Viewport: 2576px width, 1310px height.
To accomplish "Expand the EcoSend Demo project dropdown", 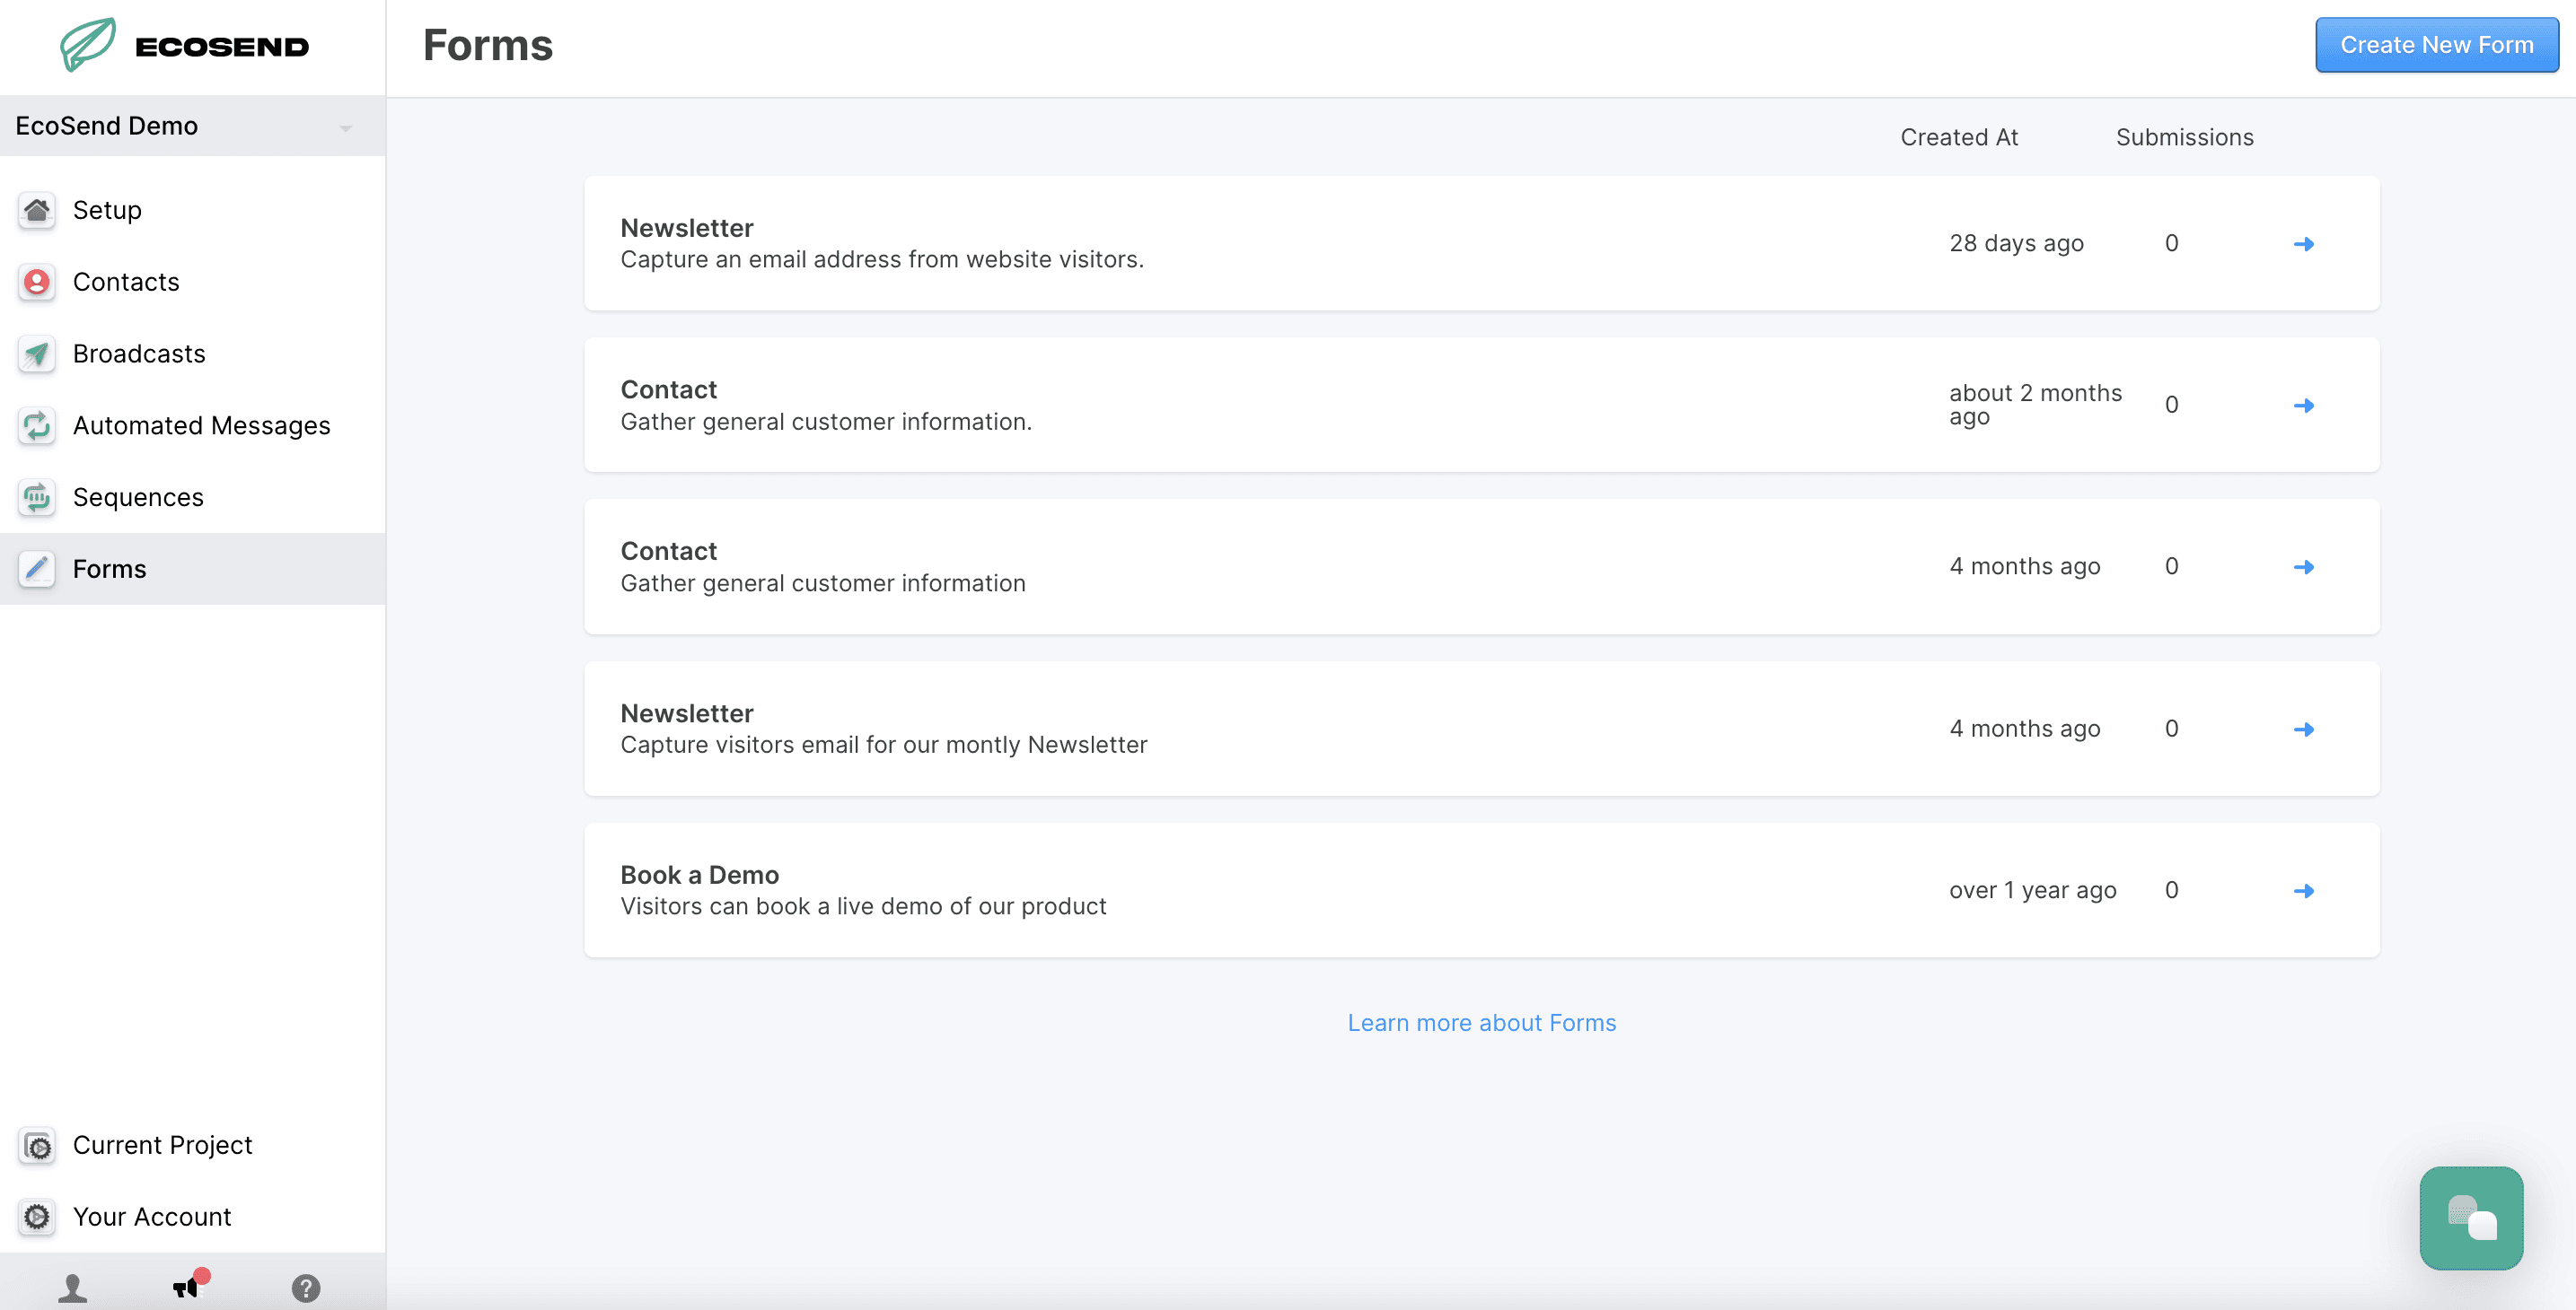I will (x=345, y=128).
